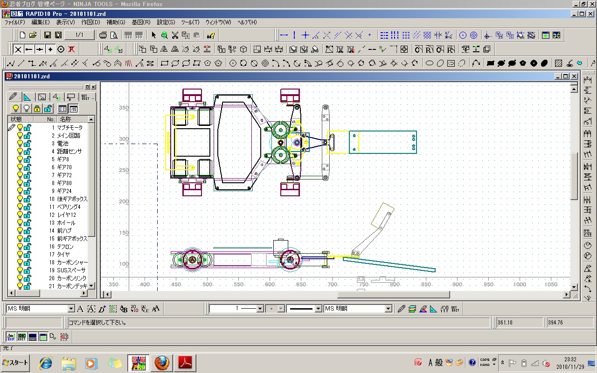Select the pentagon polygon tool
Screen dimensions: 597x373
pos(207,63)
